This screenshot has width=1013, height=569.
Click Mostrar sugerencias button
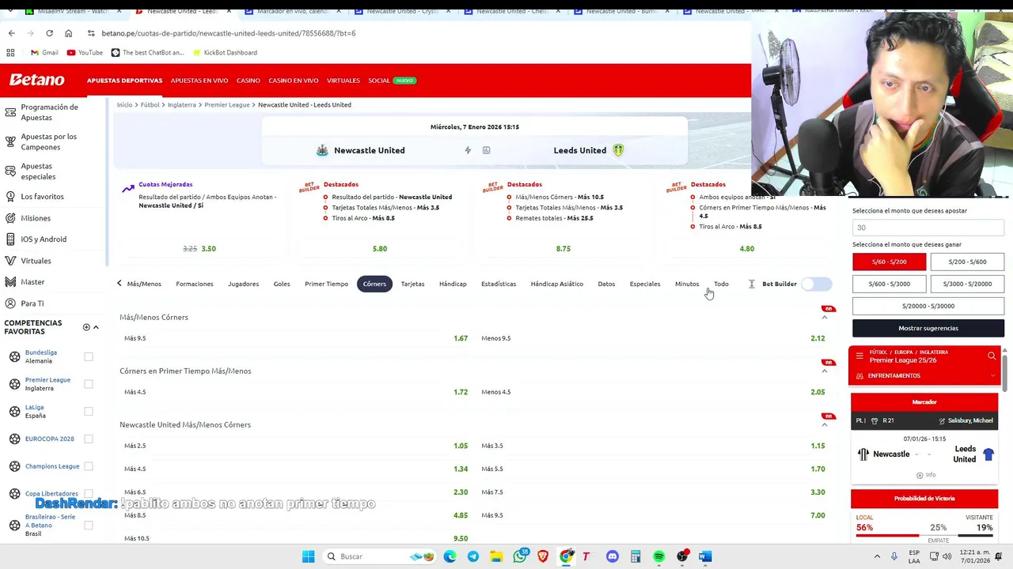(x=928, y=328)
